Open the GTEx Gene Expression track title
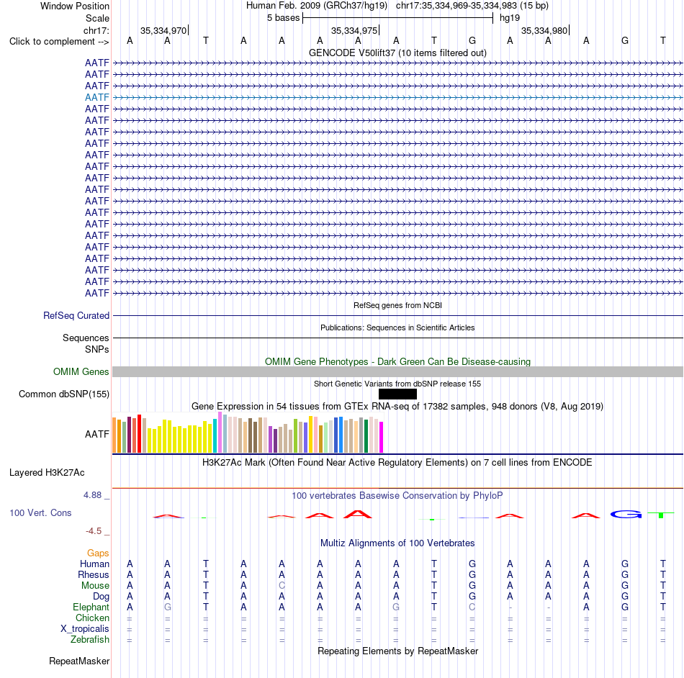Viewport: 684px width, 678px height. [x=397, y=407]
